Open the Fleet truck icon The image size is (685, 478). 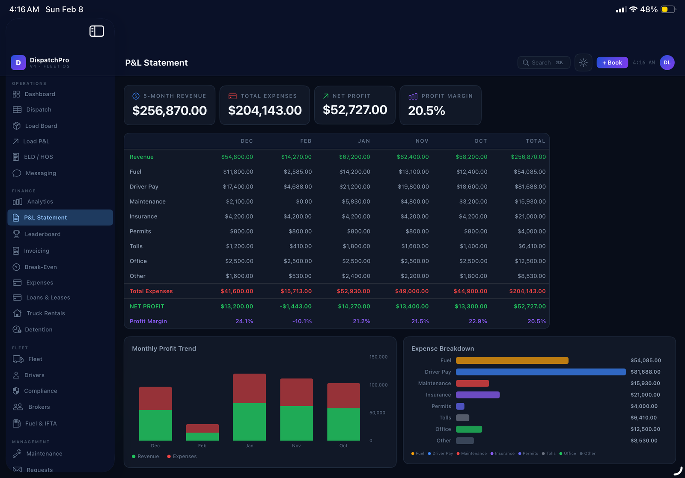tap(18, 359)
